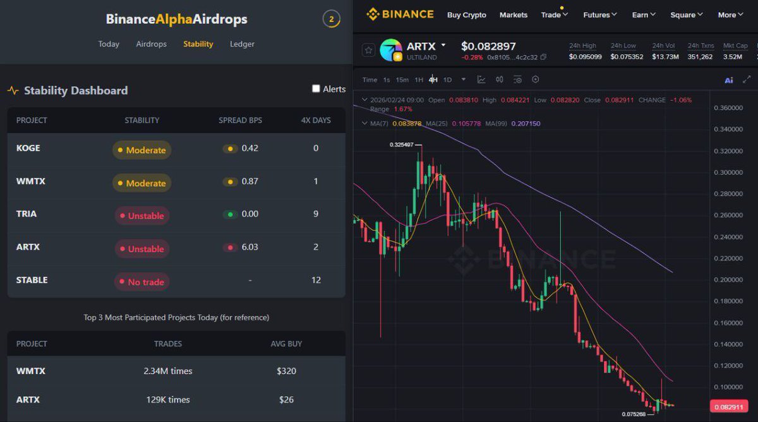Viewport: 758px width, 422px height.
Task: Expand the ARTX token selector dropdown
Action: coord(443,45)
